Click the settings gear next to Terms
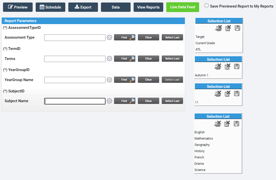This screenshot has width=276, height=180. coord(109,58)
